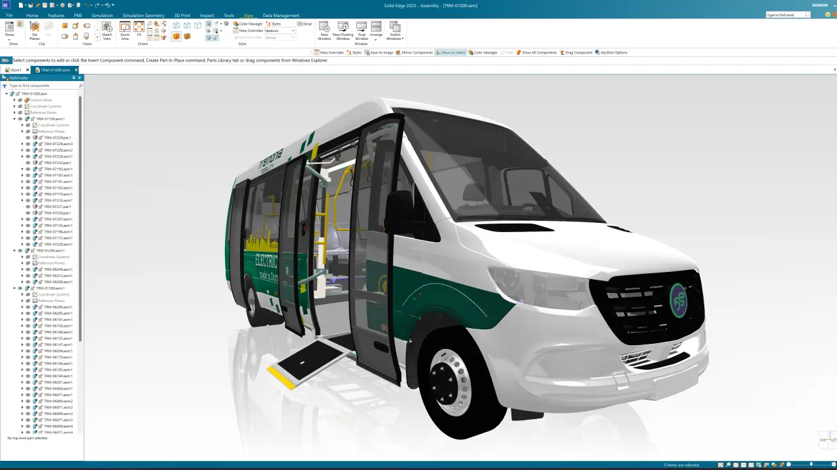Select the Zoom Area tool

pyautogui.click(x=125, y=29)
